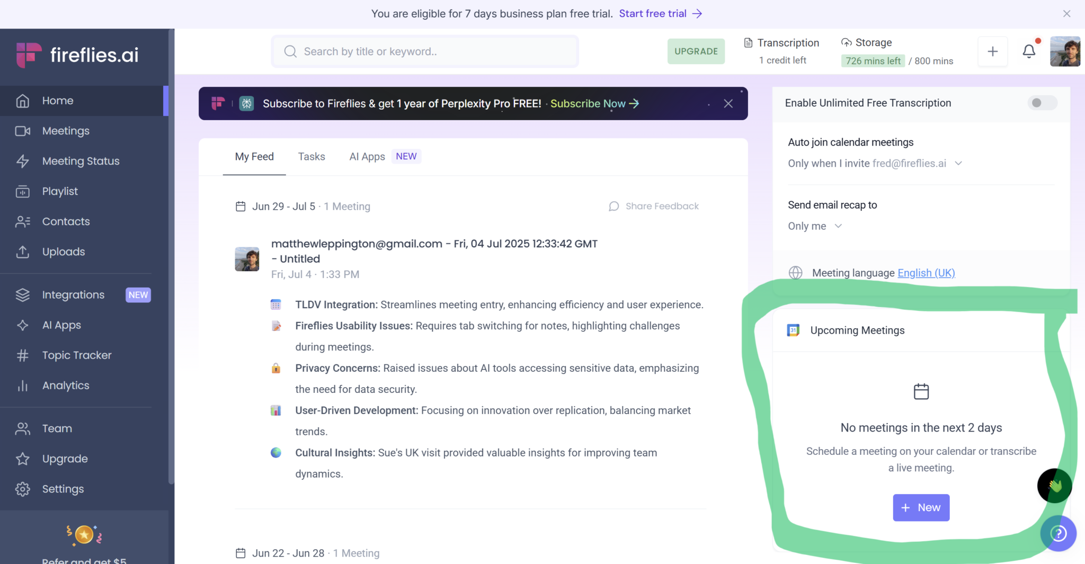The image size is (1085, 564).
Task: Click the 726 mins left storage badge
Action: coord(873,61)
